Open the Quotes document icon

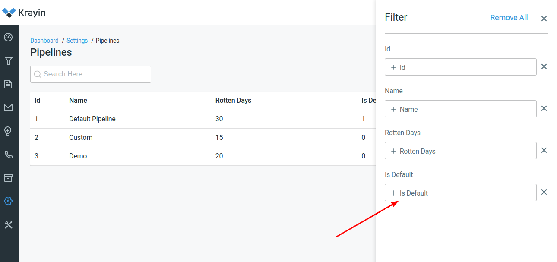[x=9, y=84]
